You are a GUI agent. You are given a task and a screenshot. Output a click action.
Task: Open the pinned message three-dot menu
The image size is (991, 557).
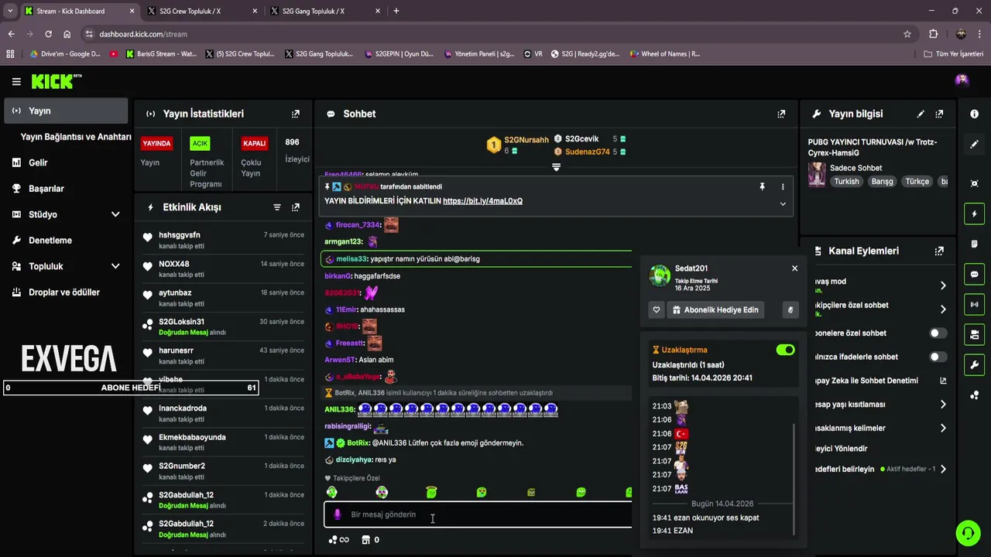pos(783,186)
